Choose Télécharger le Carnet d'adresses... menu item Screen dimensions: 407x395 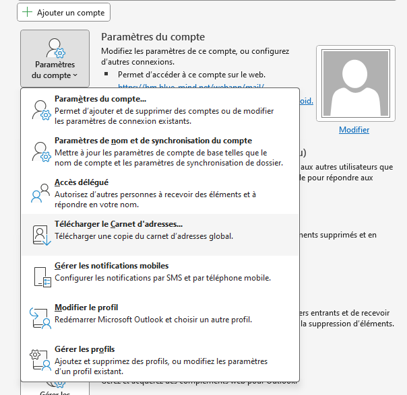pyautogui.click(x=119, y=224)
